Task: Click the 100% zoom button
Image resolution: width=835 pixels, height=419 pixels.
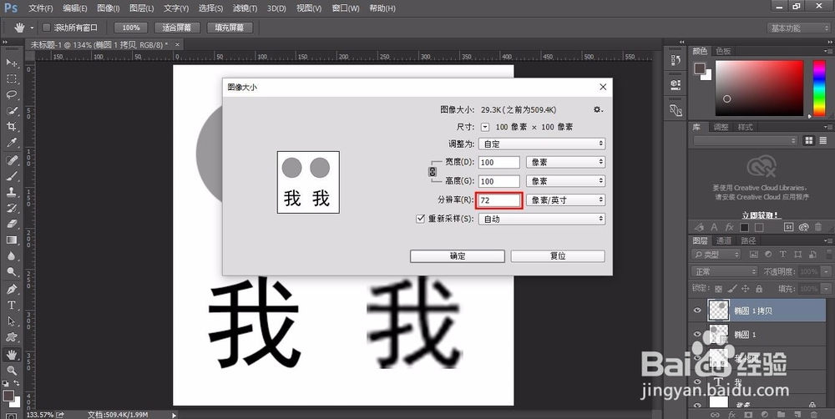Action: tap(131, 28)
